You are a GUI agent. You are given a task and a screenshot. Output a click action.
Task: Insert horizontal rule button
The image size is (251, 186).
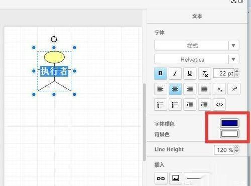197,178
